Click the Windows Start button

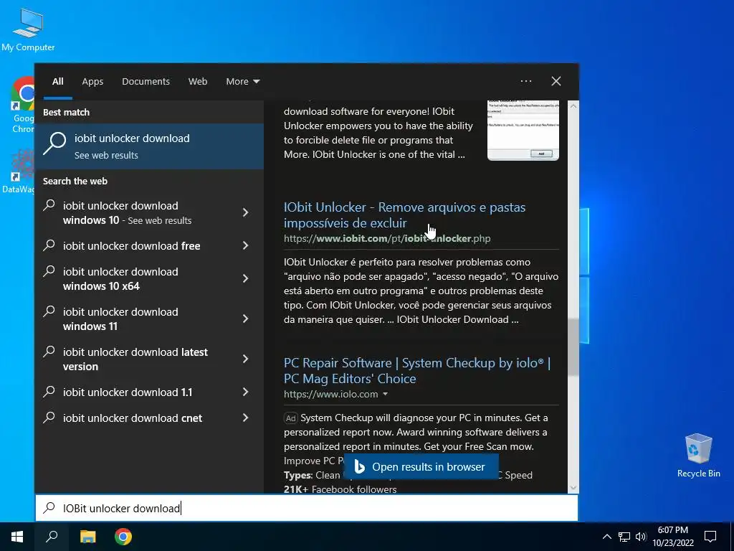pos(17,537)
